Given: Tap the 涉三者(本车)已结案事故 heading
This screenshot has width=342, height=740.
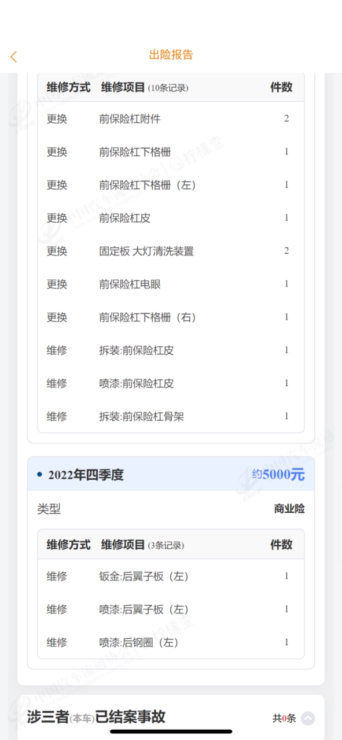Looking at the screenshot, I should [96, 717].
